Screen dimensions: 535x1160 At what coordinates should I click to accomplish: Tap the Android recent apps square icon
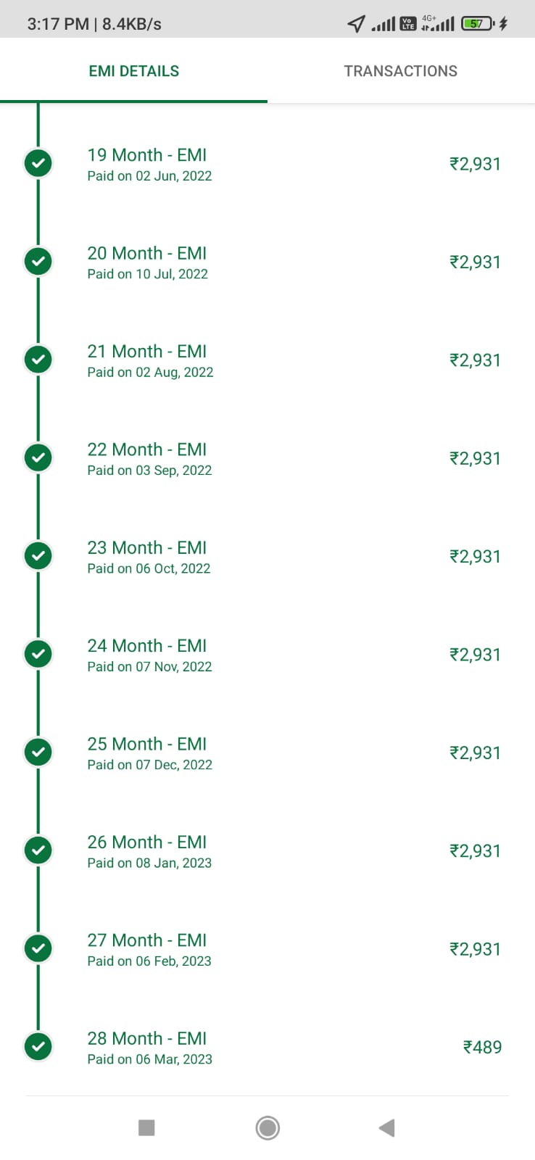[146, 1127]
